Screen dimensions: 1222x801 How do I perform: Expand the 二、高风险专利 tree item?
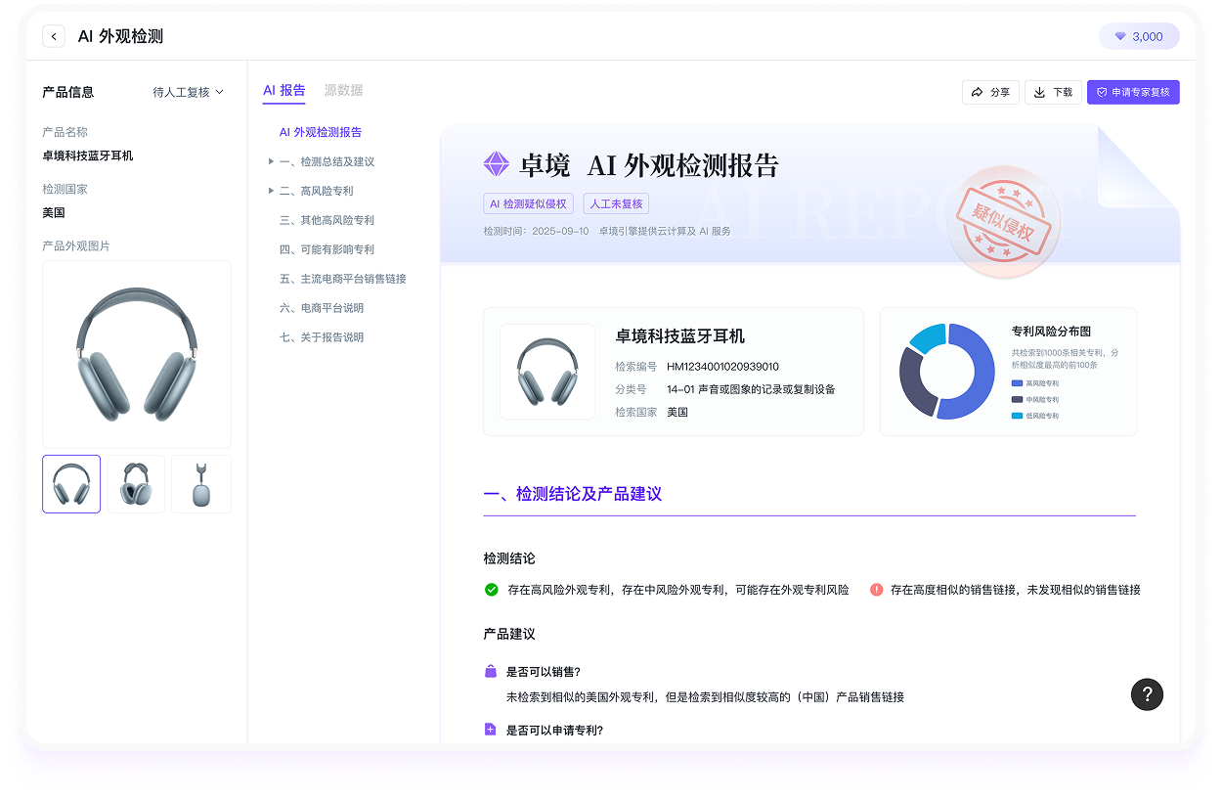(x=271, y=191)
